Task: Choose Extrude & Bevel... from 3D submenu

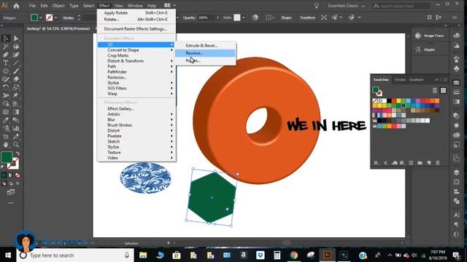Action: 205,45
